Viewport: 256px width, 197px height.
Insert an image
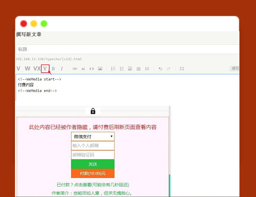[100, 69]
